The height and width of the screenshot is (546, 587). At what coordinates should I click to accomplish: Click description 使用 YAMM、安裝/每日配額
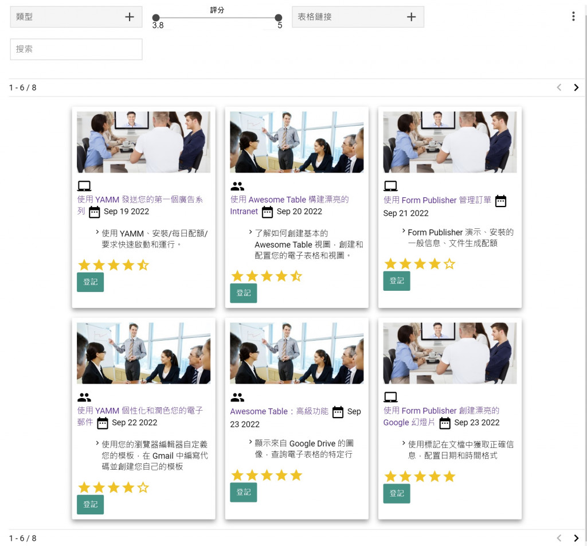click(x=155, y=239)
